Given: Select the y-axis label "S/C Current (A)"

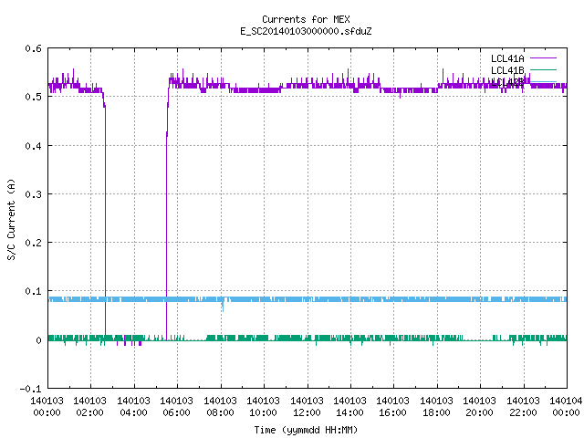Looking at the screenshot, I should pyautogui.click(x=11, y=219).
